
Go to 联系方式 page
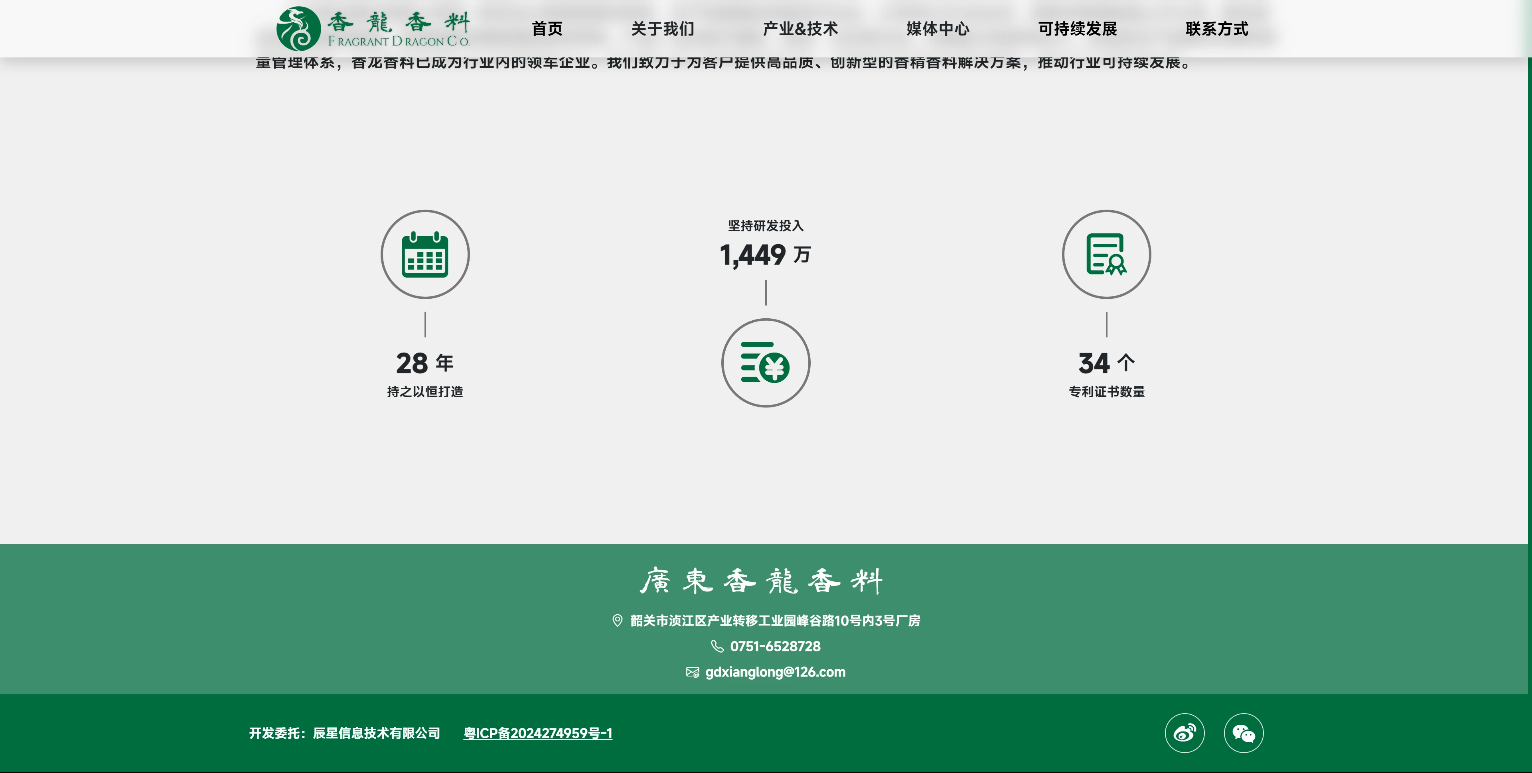[1216, 29]
